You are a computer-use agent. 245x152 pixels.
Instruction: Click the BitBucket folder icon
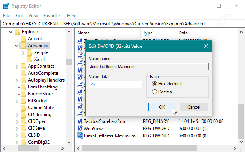tap(23, 101)
